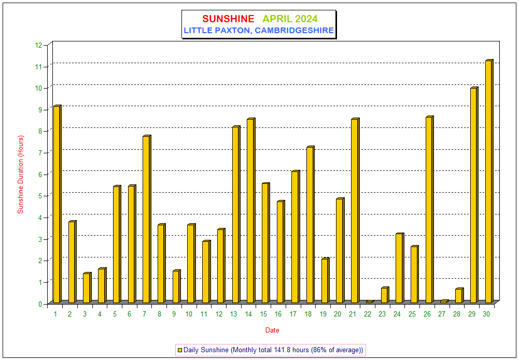The image size is (519, 360).
Task: Click the x-axis date label 27
Action: [x=442, y=314]
